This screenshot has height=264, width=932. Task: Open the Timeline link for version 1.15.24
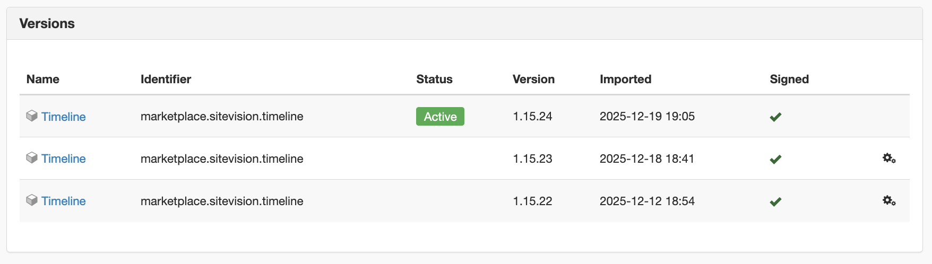(x=63, y=117)
